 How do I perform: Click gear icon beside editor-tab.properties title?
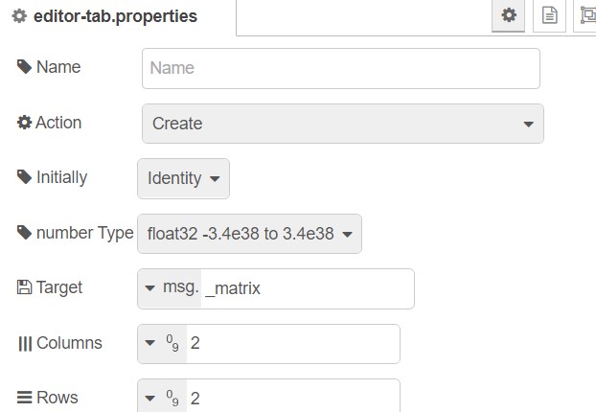click(x=19, y=16)
